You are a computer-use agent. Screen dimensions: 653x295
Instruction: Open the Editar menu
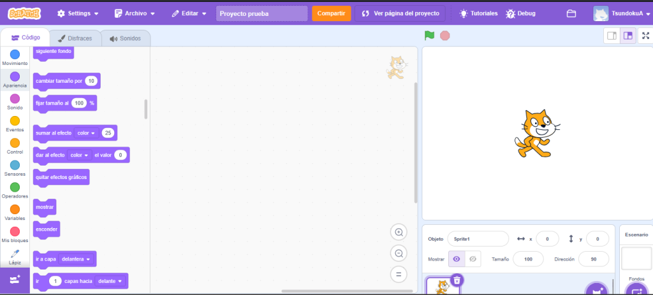coord(189,13)
